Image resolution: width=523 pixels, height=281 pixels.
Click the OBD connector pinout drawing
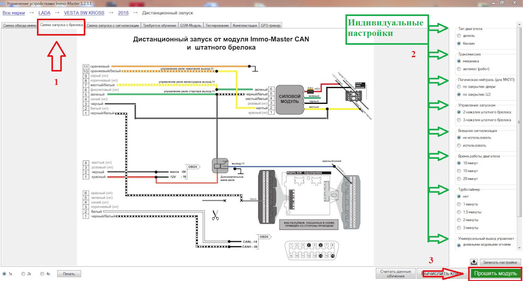[312, 251]
